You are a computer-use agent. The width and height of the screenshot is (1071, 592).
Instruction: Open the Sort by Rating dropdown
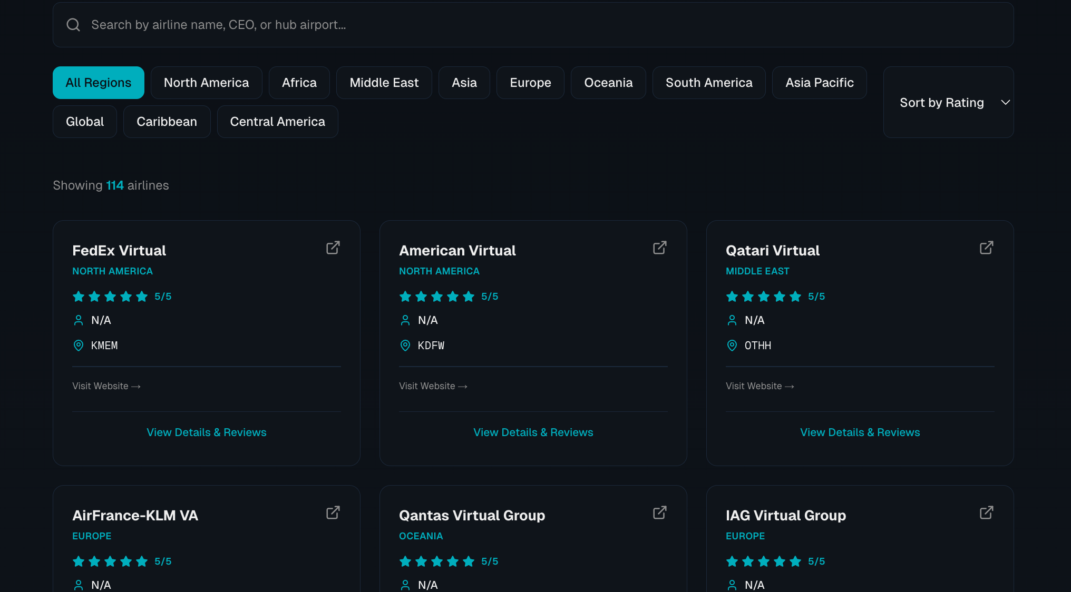[942, 103]
